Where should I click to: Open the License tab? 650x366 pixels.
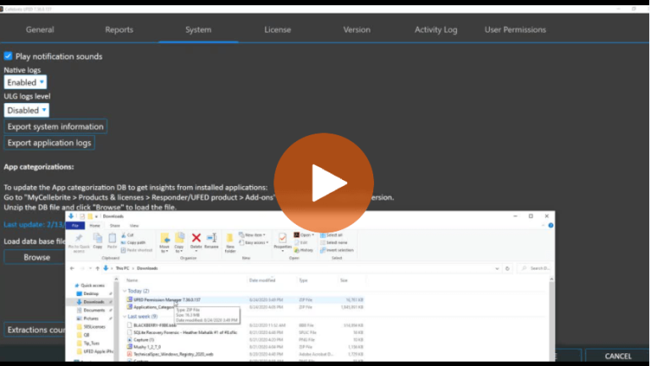[x=278, y=30]
